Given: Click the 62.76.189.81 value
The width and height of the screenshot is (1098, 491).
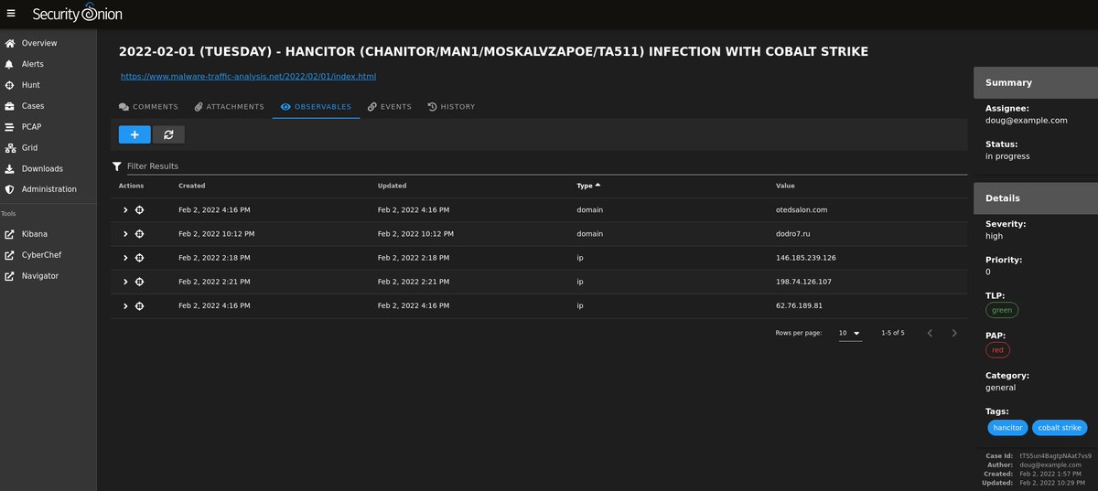Looking at the screenshot, I should pyautogui.click(x=799, y=305).
